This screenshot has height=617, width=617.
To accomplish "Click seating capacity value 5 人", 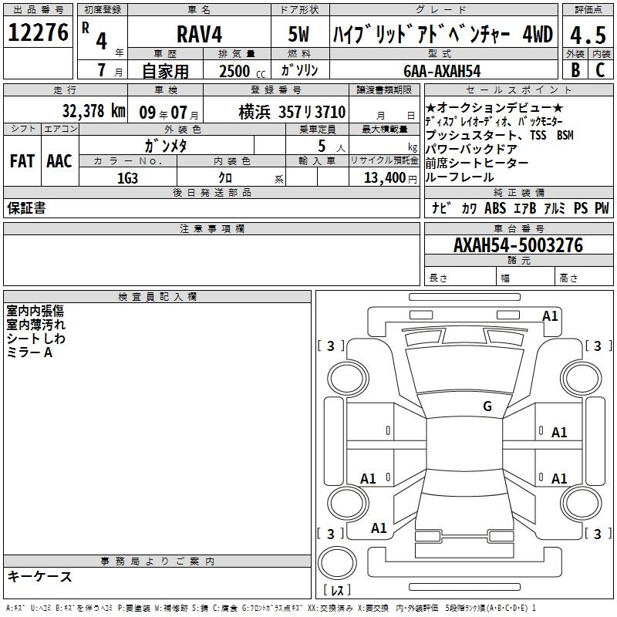I will 331,146.
